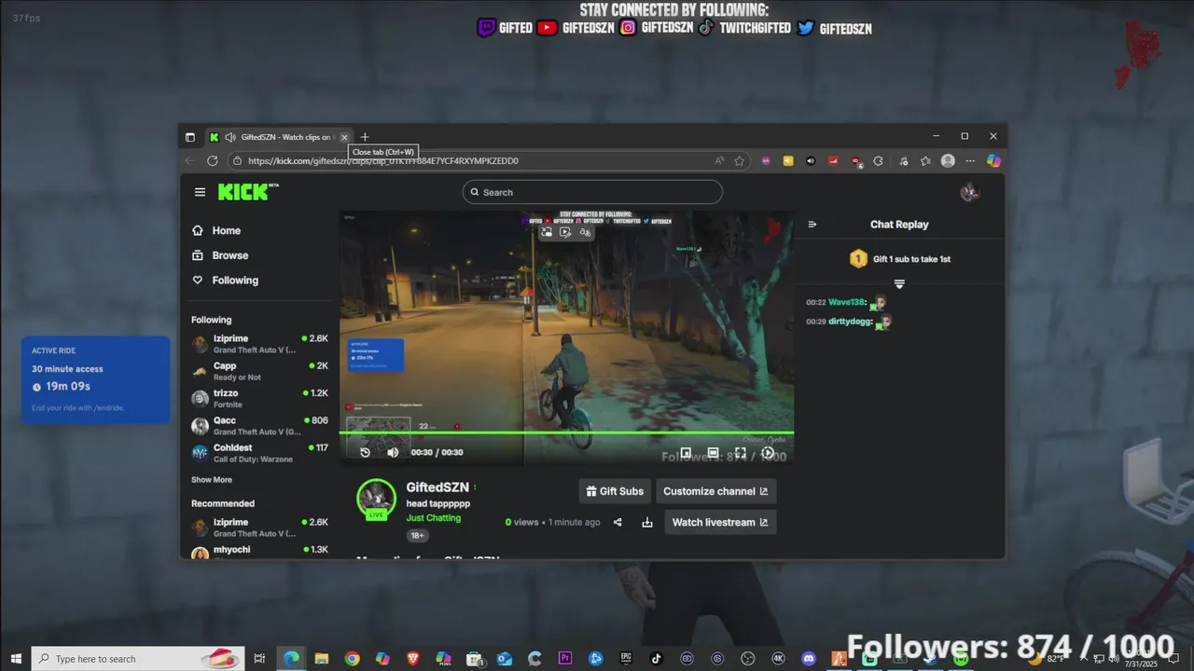
Task: Open Edge Settings and more menu
Action: [x=970, y=160]
